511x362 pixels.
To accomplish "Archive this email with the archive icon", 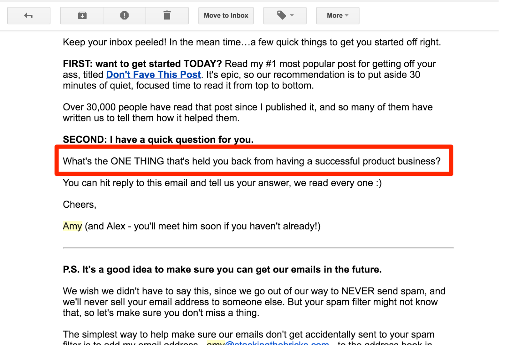I will [x=82, y=16].
